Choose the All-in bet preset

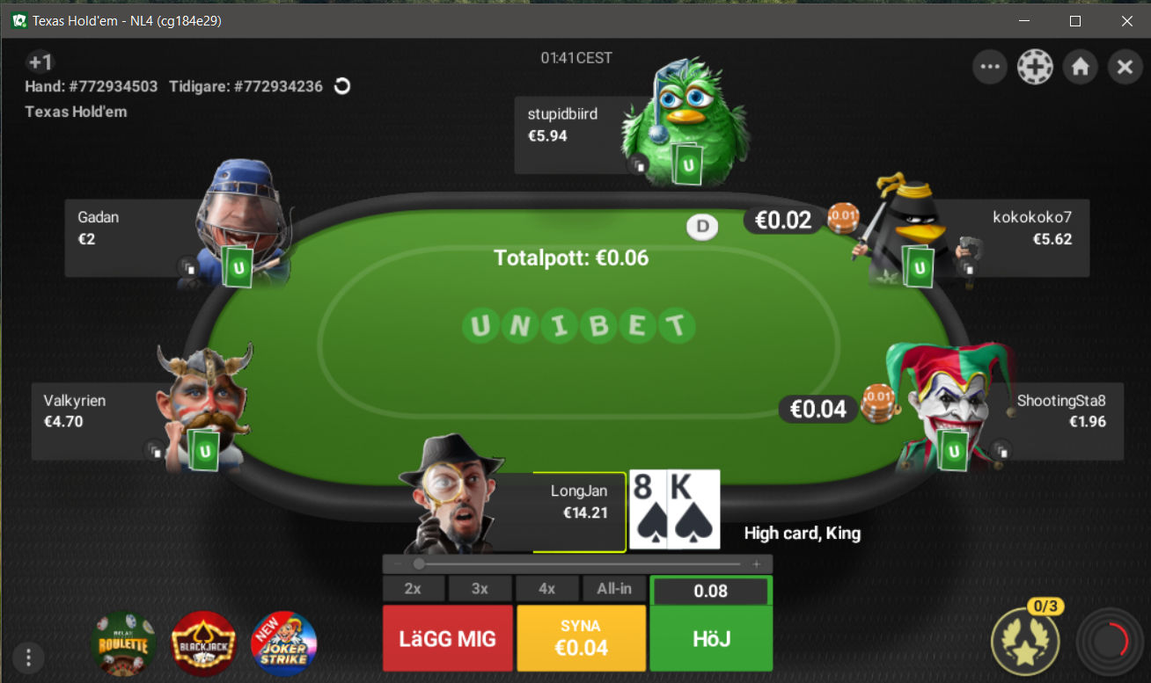tap(614, 589)
